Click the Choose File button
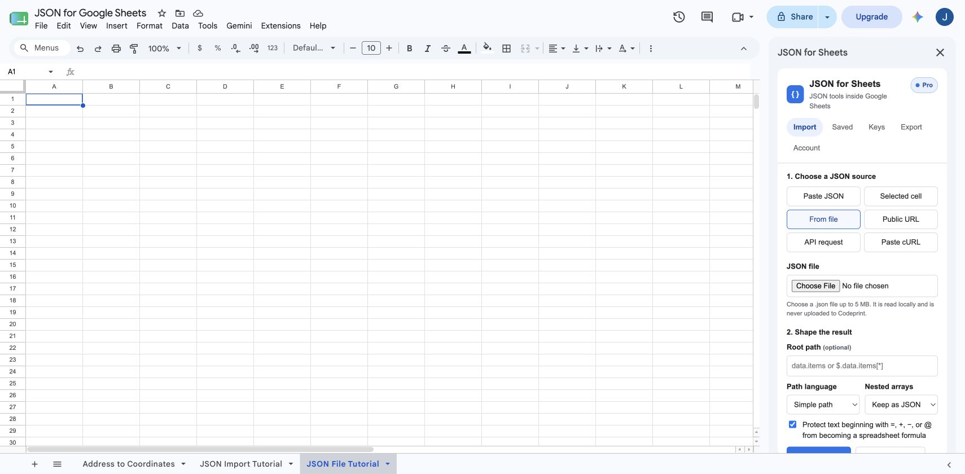The image size is (965, 474). [815, 286]
